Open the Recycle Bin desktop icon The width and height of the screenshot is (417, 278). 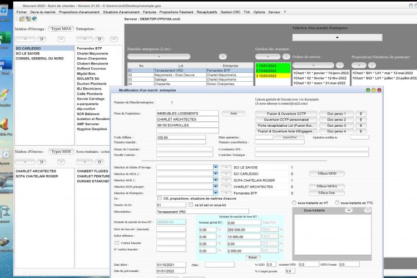click(4, 11)
